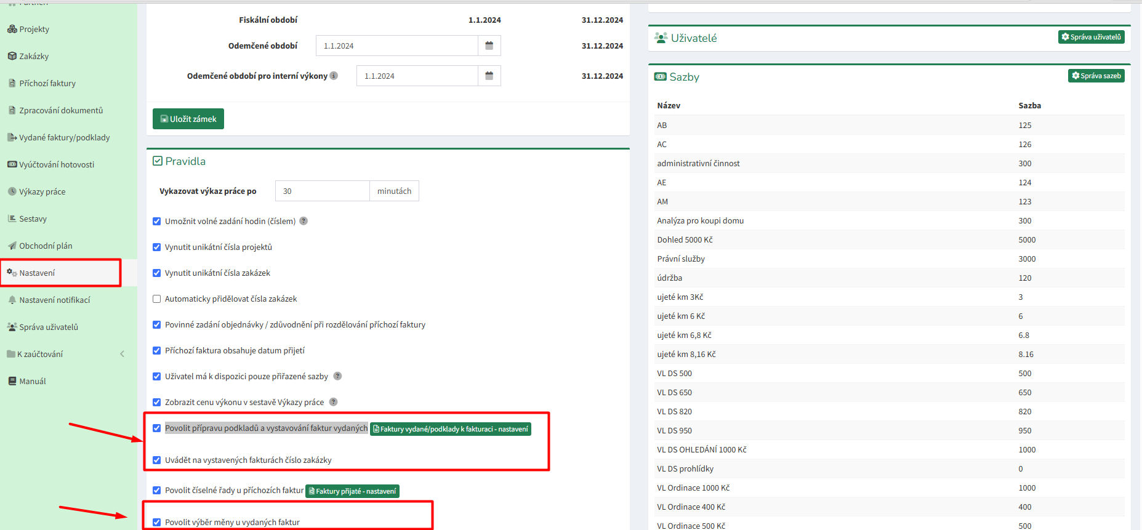Image resolution: width=1142 pixels, height=530 pixels.
Task: Click the Sazba column header
Action: (x=1029, y=105)
